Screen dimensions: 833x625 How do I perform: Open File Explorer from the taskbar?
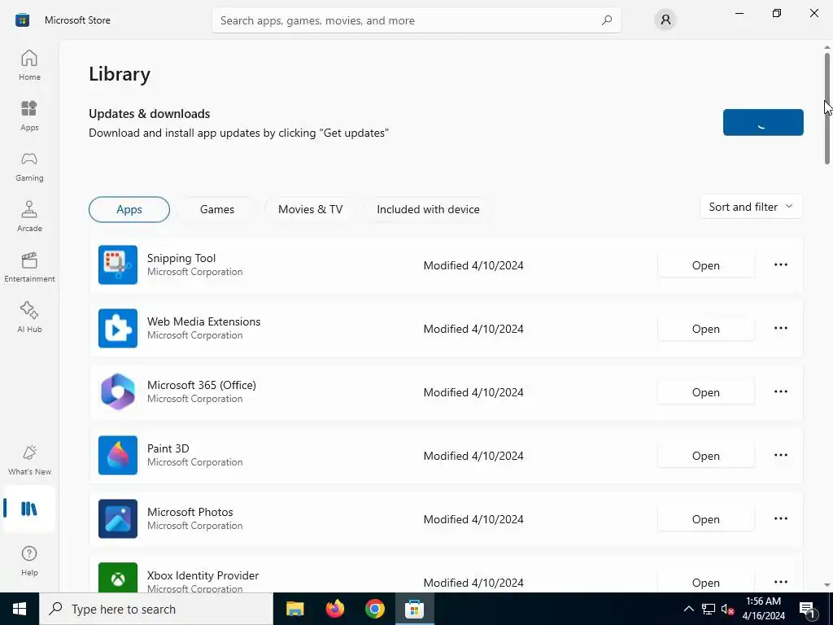pos(294,609)
